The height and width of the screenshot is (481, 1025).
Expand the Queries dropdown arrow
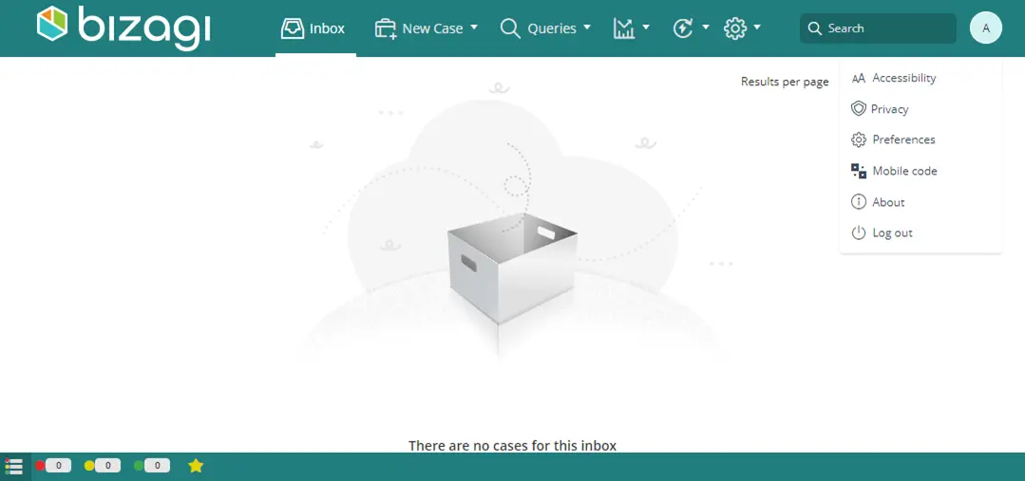tap(586, 28)
